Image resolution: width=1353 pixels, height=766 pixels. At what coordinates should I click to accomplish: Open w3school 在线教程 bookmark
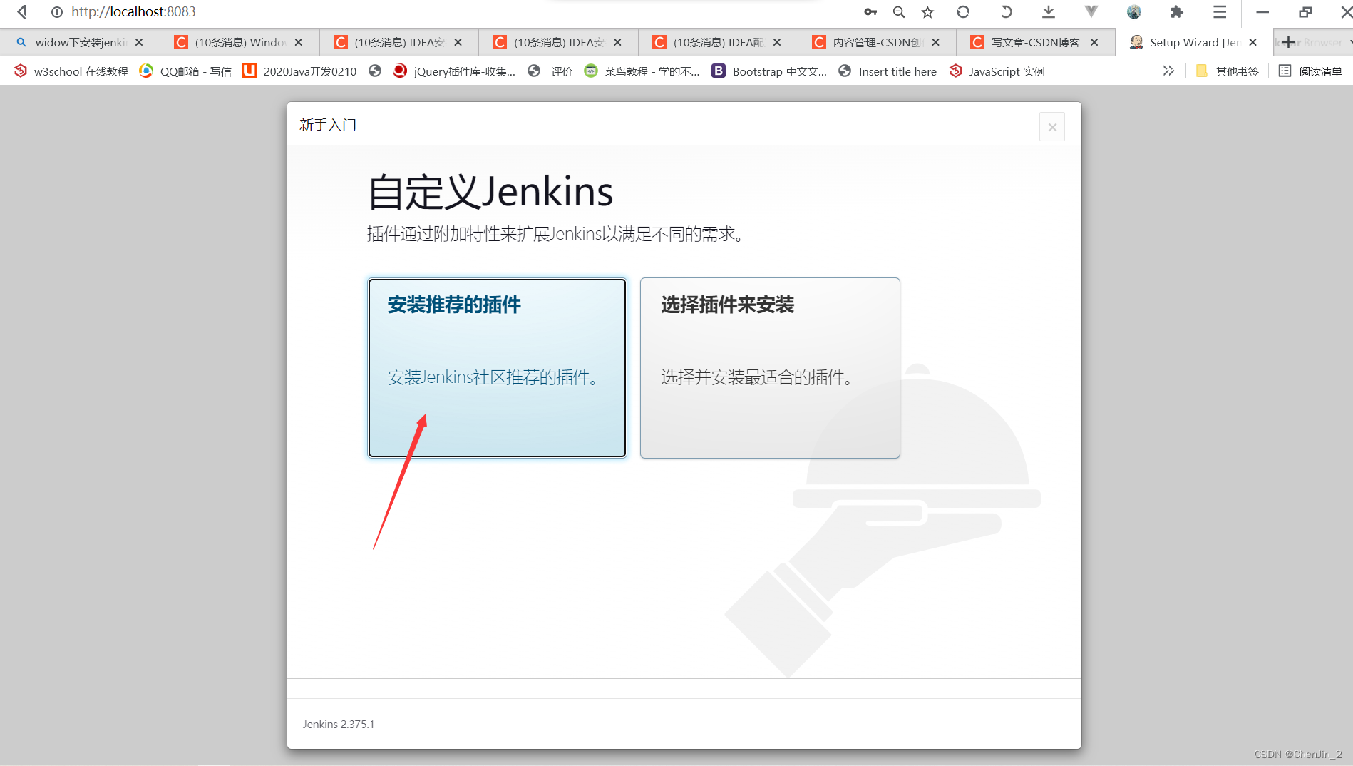(71, 71)
